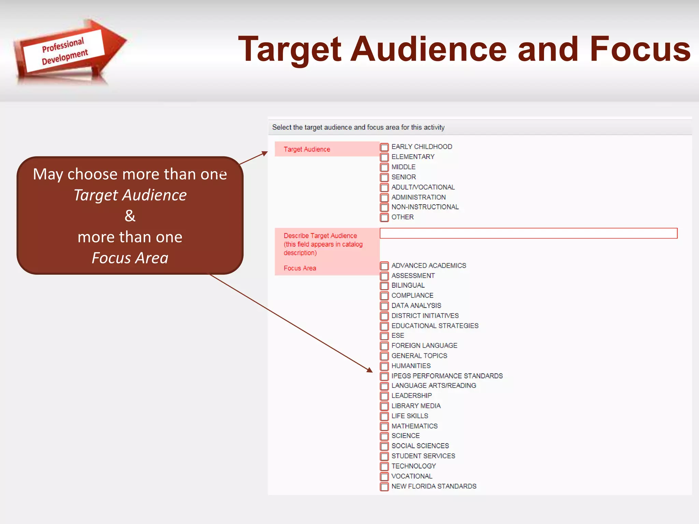The height and width of the screenshot is (524, 699).
Task: Enable IPEGS PERFORMANCE STANDARDS checkbox
Action: pos(384,376)
